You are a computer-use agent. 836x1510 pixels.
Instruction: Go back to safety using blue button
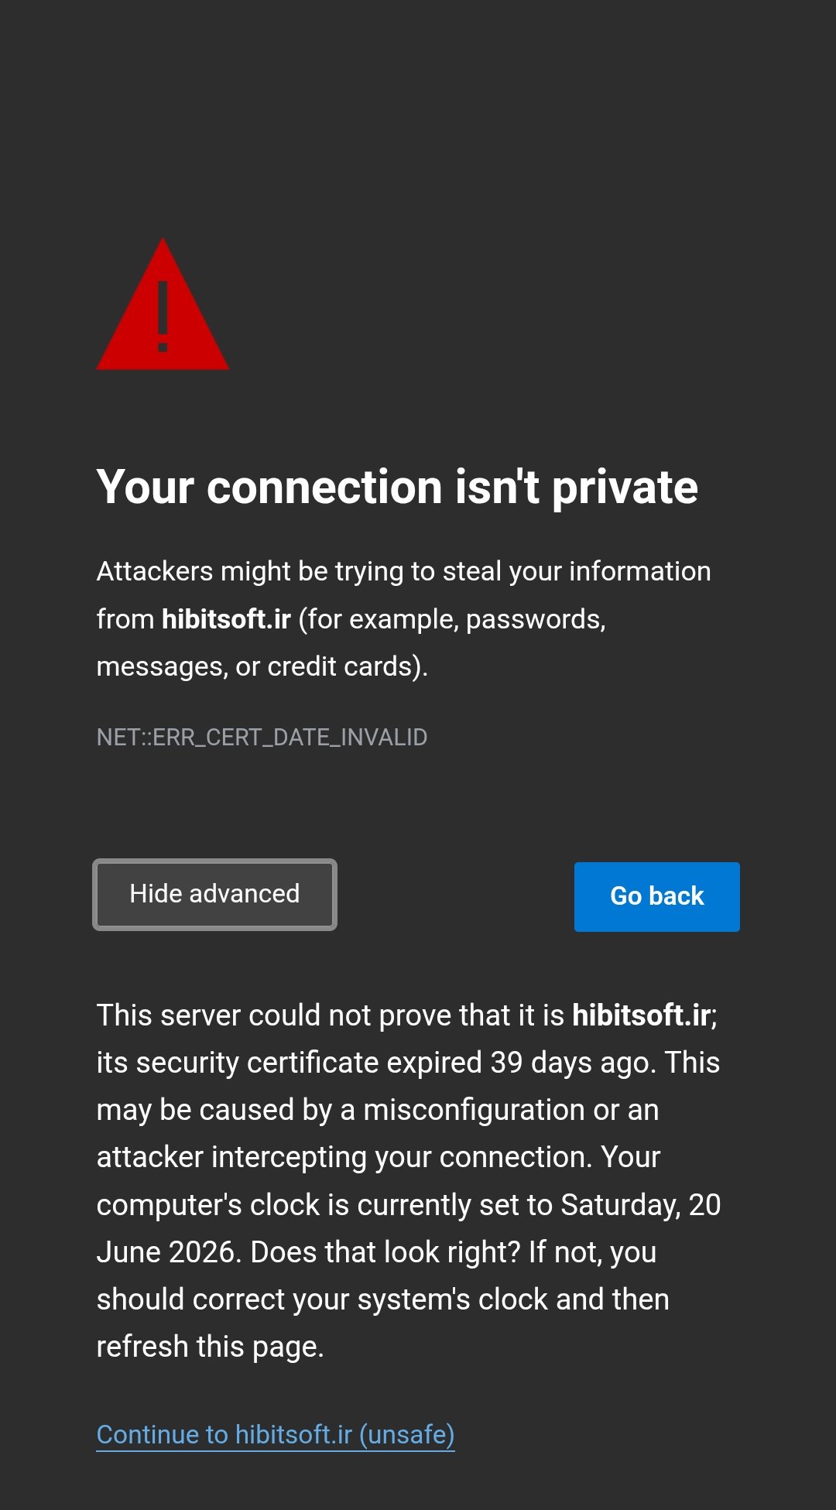coord(656,896)
